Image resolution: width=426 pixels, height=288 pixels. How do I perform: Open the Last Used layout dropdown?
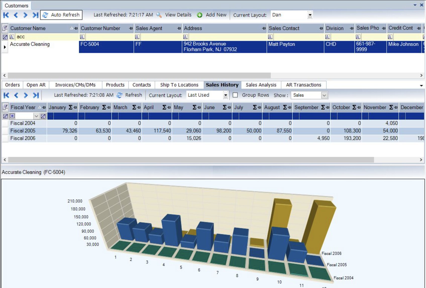225,95
